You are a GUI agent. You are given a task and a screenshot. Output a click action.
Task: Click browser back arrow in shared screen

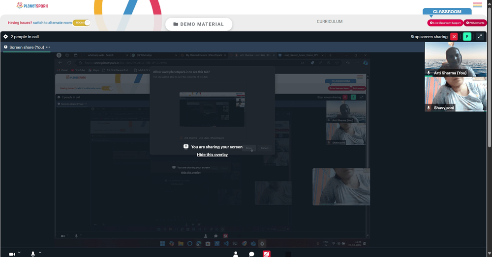(60, 63)
